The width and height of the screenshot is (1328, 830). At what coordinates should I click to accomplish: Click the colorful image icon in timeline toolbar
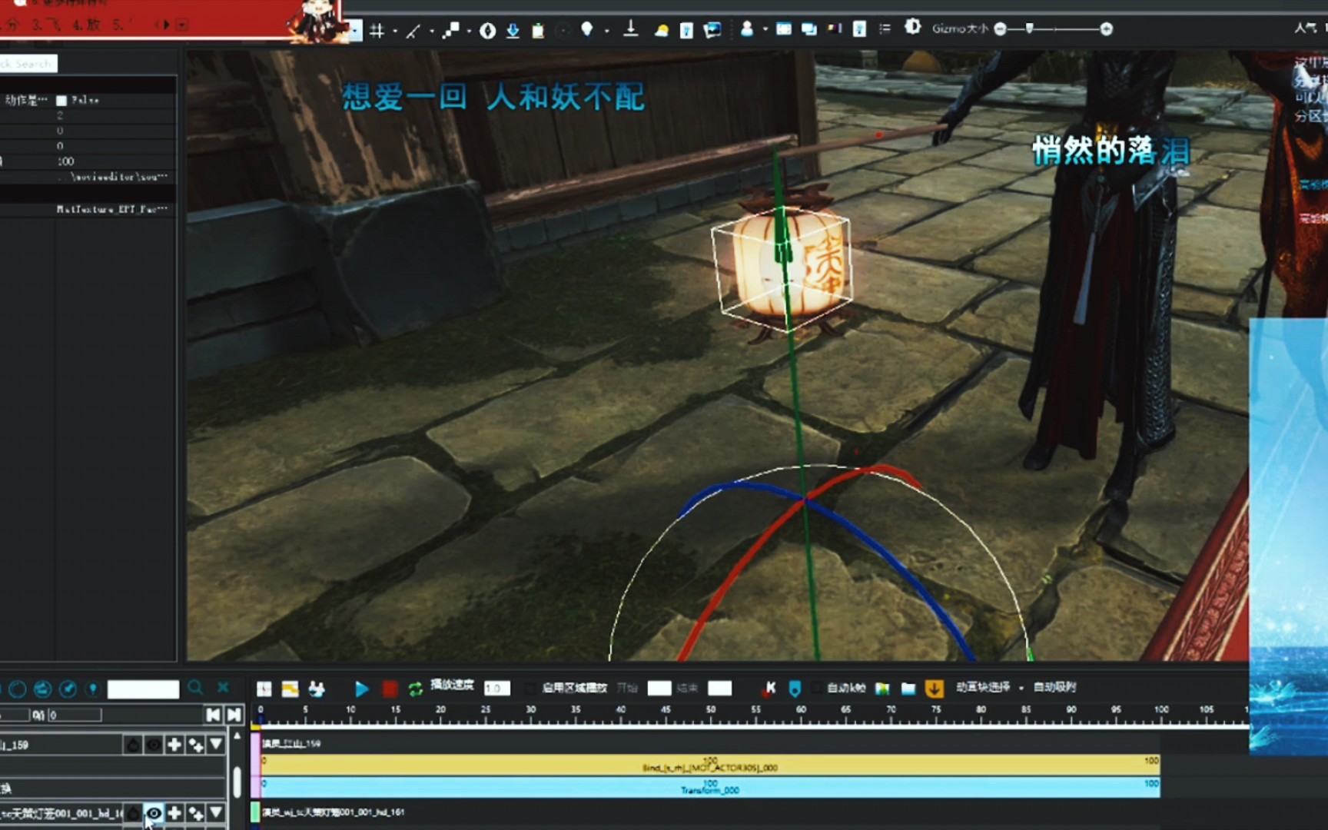(x=882, y=689)
